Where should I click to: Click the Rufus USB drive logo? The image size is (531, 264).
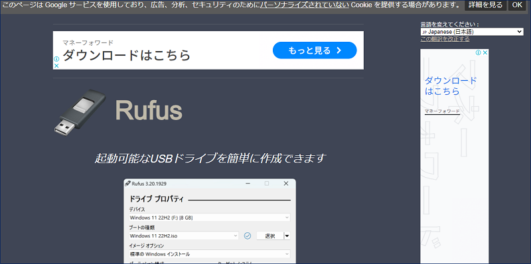80,112
